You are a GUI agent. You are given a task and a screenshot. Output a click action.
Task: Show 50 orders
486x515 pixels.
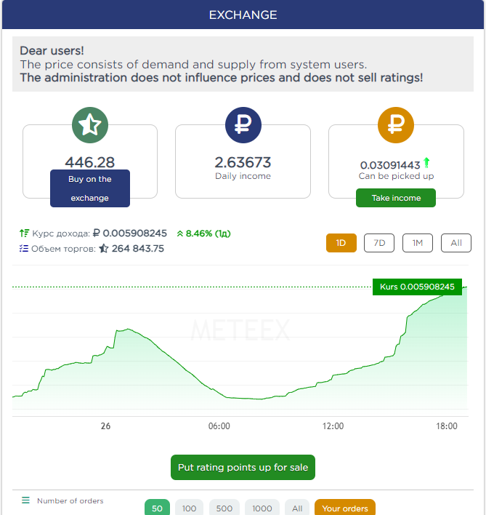(156, 508)
